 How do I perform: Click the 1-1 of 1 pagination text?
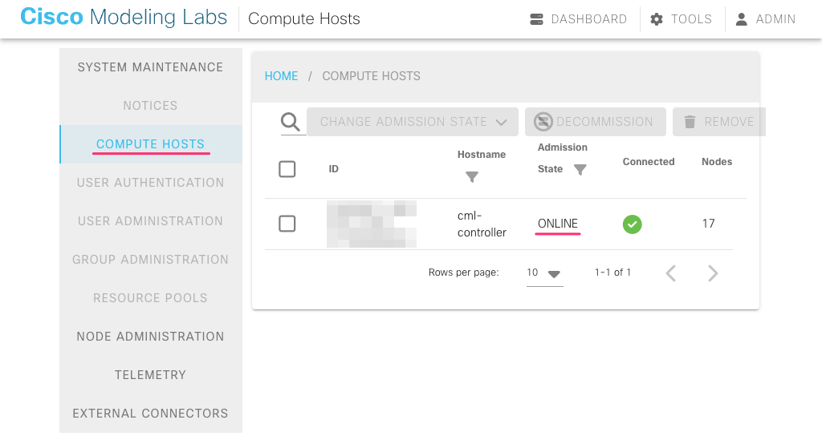click(612, 272)
